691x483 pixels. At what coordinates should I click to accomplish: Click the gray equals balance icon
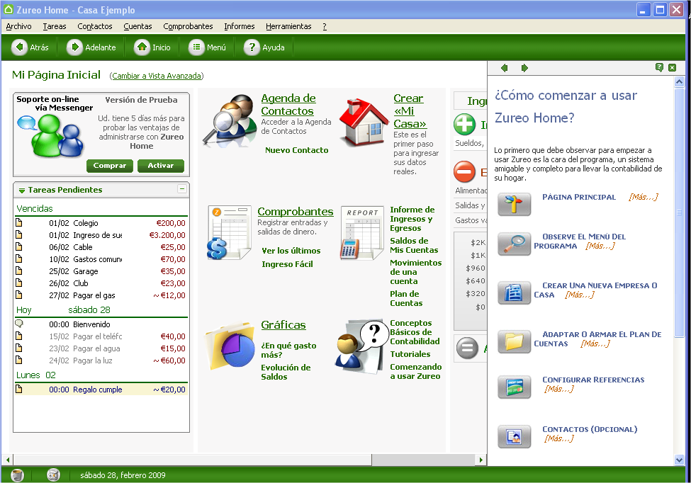pos(467,348)
